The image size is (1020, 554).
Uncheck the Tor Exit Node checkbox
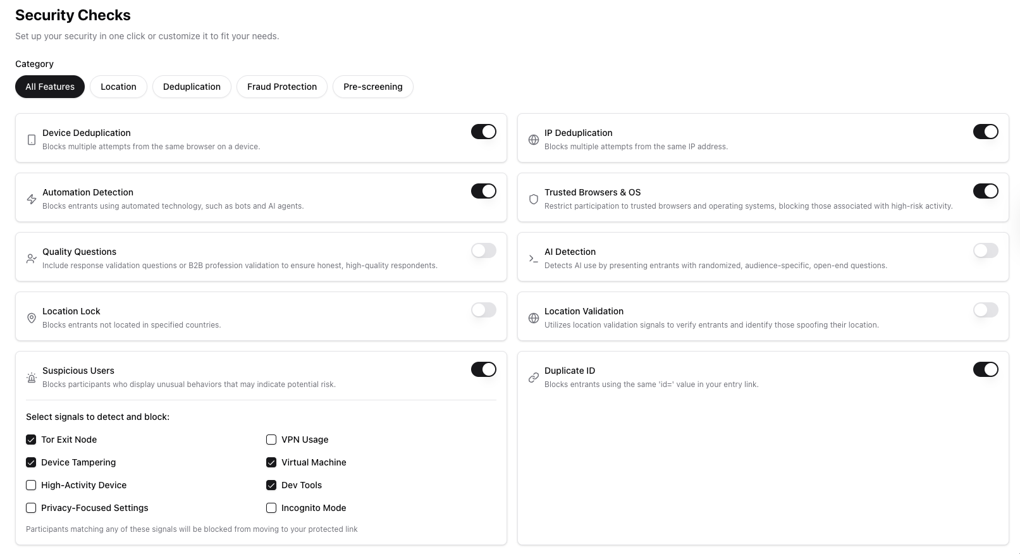pos(31,440)
